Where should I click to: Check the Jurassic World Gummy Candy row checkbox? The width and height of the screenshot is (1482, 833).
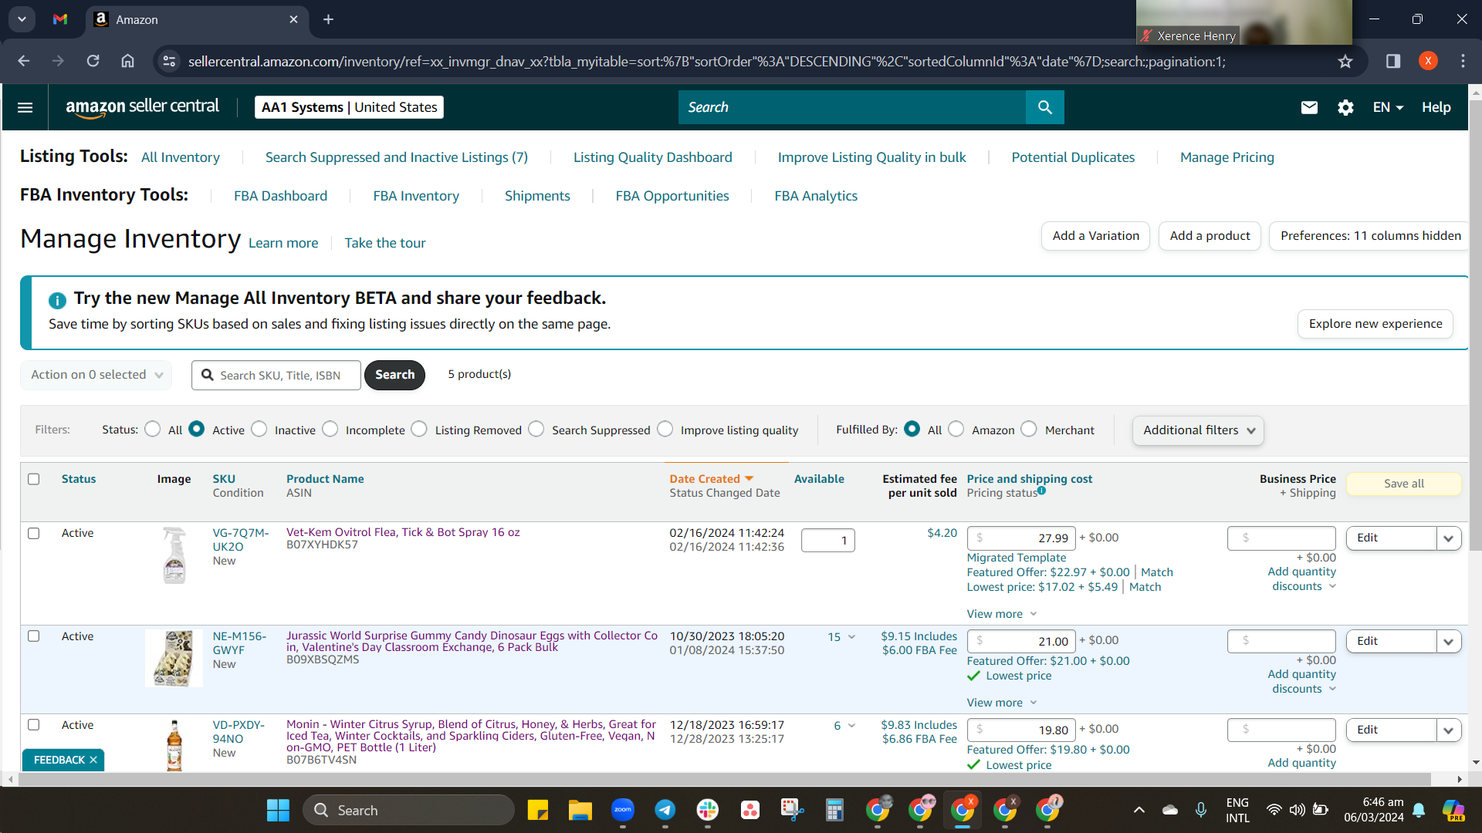[34, 636]
